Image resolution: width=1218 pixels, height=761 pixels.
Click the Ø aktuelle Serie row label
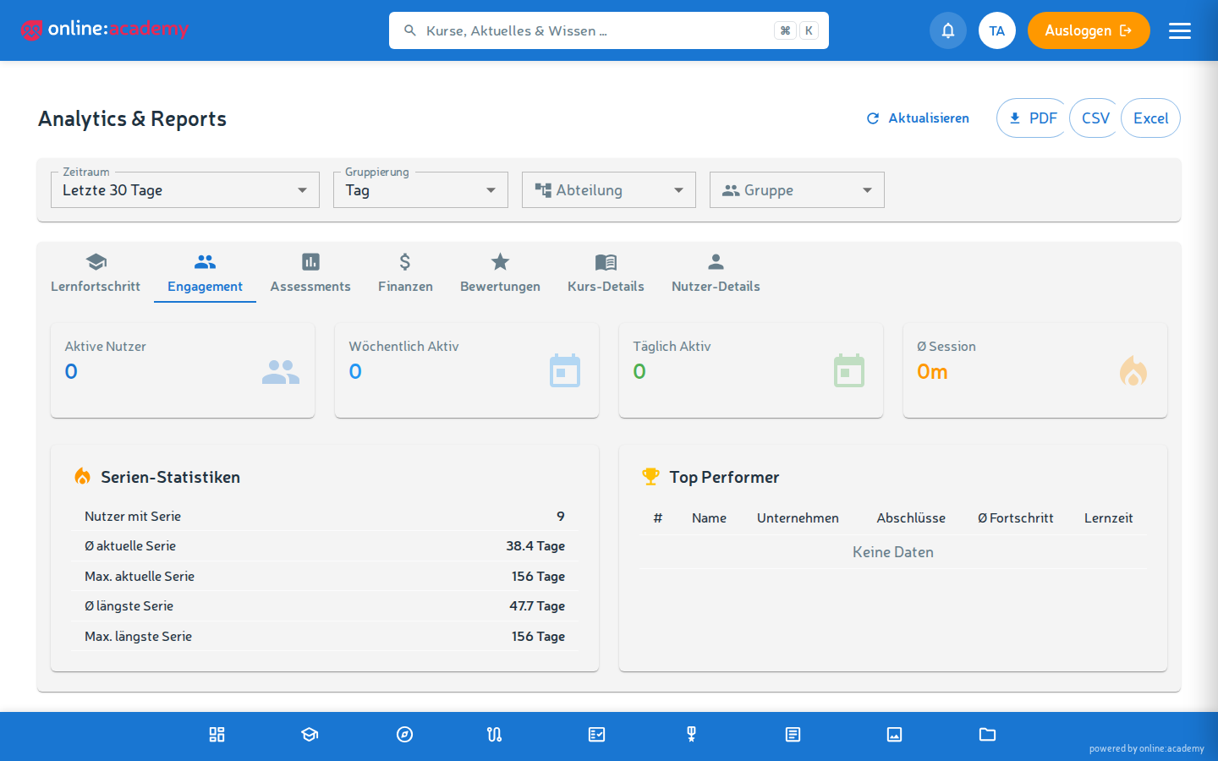[130, 546]
